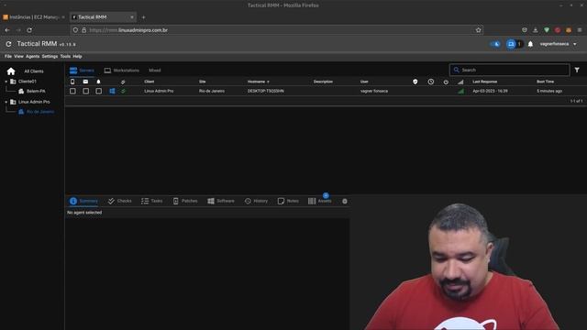
Task: Sort by checks status column icon
Action: [123, 82]
